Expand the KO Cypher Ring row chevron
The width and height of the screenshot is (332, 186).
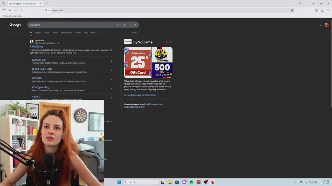coord(111,89)
